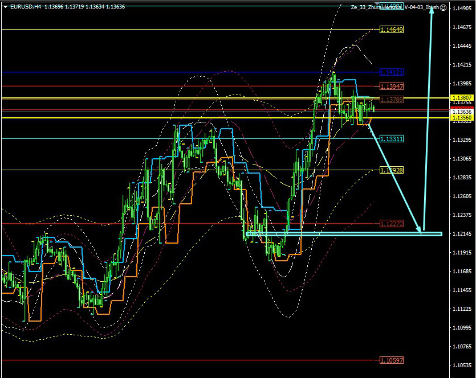Click 1.13295 on the price scale
This screenshot has width=476, height=378.
462,140
